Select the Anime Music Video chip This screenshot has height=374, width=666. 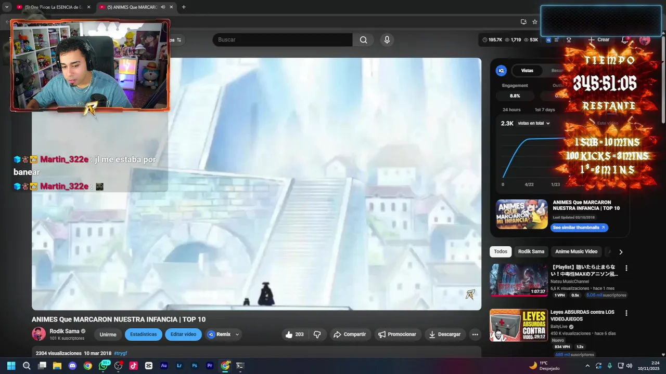[x=576, y=251]
